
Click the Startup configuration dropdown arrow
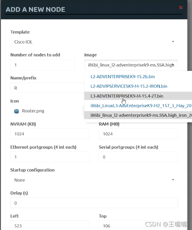[173, 180]
